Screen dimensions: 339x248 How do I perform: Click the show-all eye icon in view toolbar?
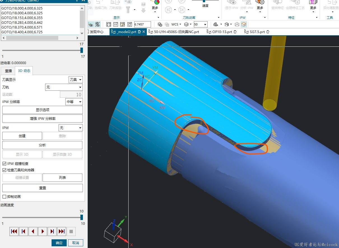point(91,24)
